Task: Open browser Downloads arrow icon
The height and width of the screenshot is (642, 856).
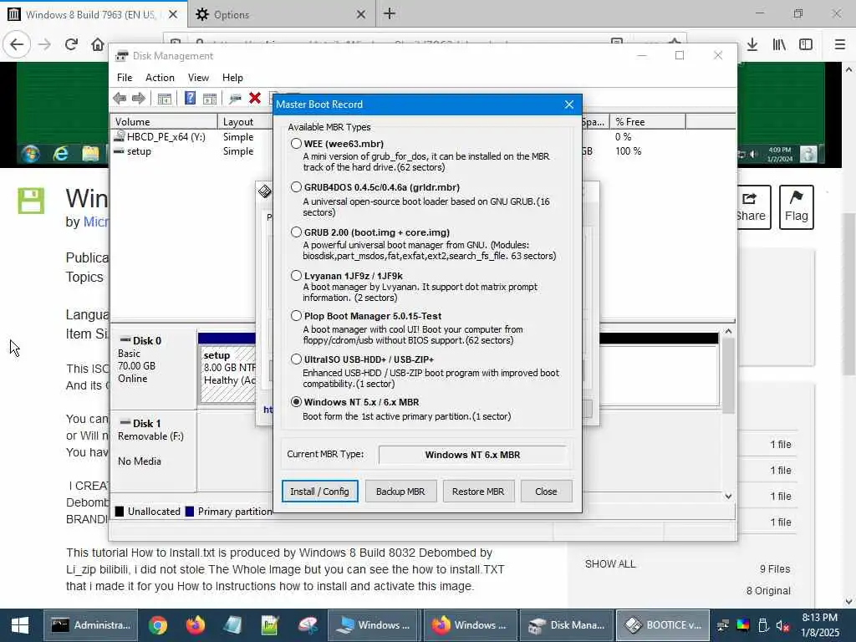Action: pyautogui.click(x=752, y=44)
